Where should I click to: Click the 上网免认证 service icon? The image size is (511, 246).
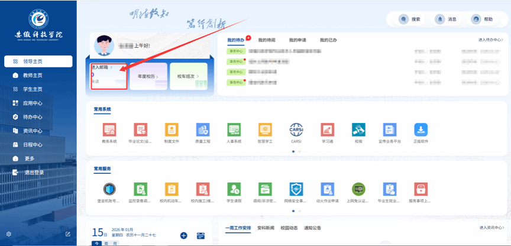358,189
